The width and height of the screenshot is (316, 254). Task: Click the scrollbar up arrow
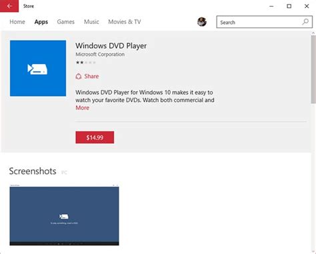point(313,33)
